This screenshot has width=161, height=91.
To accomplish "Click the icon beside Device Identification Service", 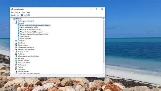I will coord(19,28).
